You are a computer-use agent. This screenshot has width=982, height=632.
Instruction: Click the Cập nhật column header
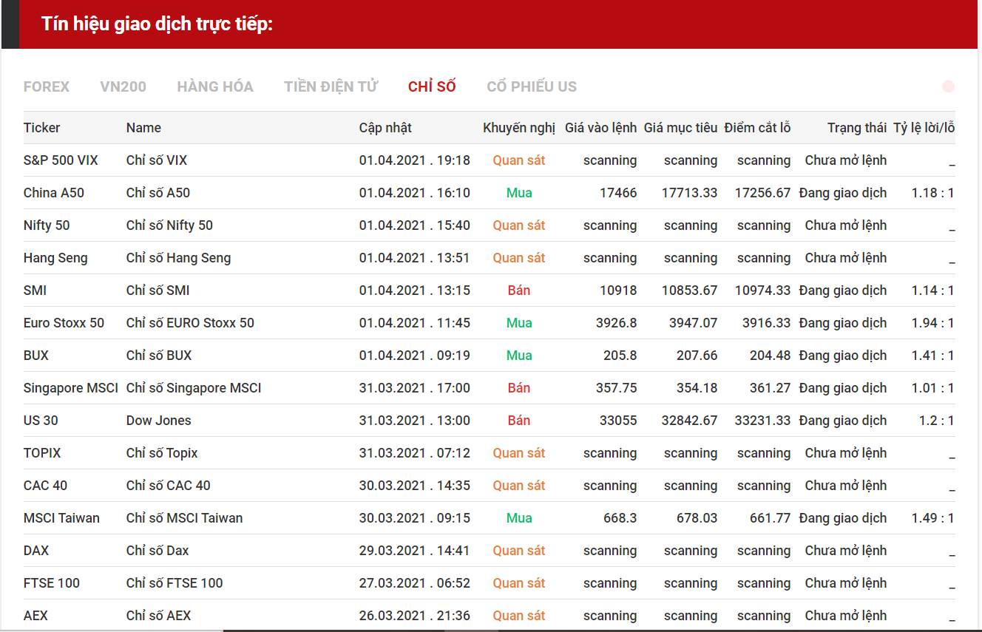point(385,128)
